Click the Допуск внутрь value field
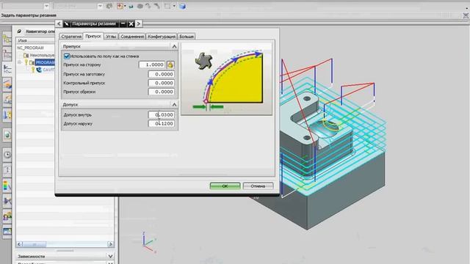 (162, 114)
